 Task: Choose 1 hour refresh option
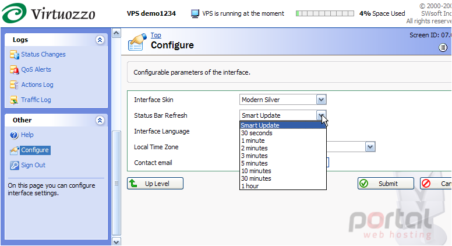pyautogui.click(x=282, y=186)
